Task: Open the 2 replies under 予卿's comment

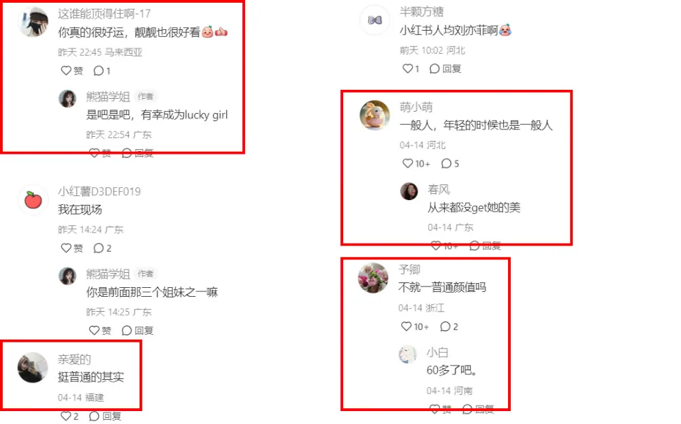Action: click(x=449, y=327)
